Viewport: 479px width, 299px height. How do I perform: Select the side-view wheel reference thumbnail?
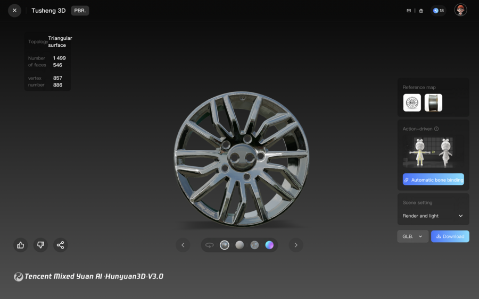pos(433,102)
